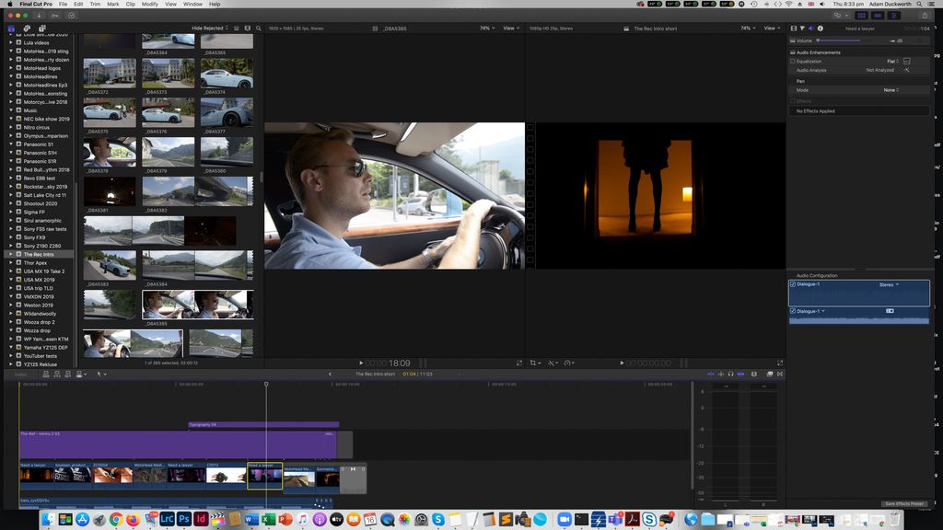Open the Transitions browser
This screenshot has width=943, height=530.
point(780,374)
